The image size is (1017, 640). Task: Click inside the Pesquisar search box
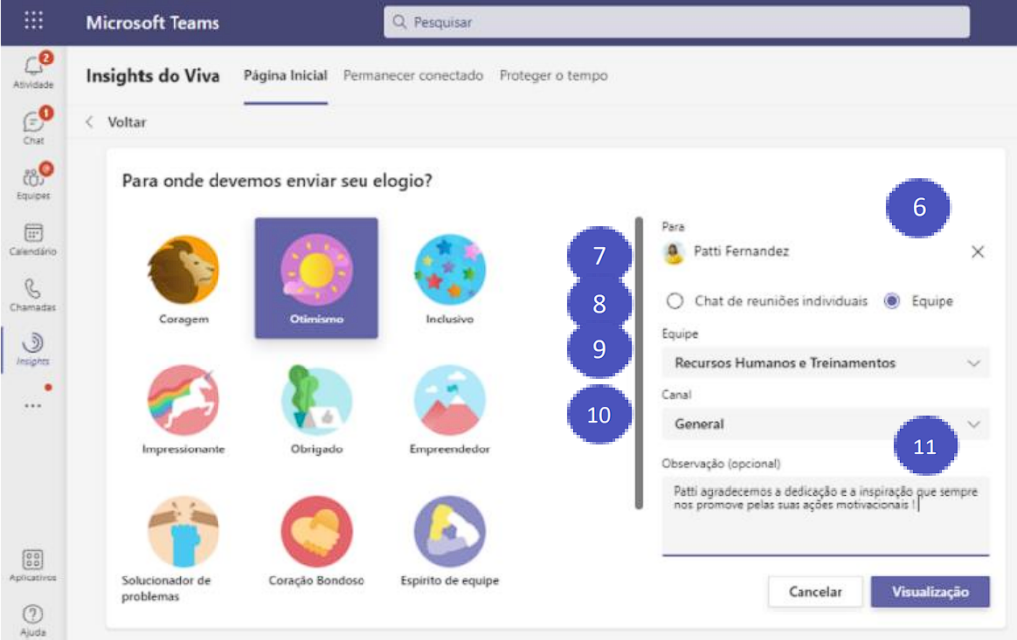click(676, 22)
